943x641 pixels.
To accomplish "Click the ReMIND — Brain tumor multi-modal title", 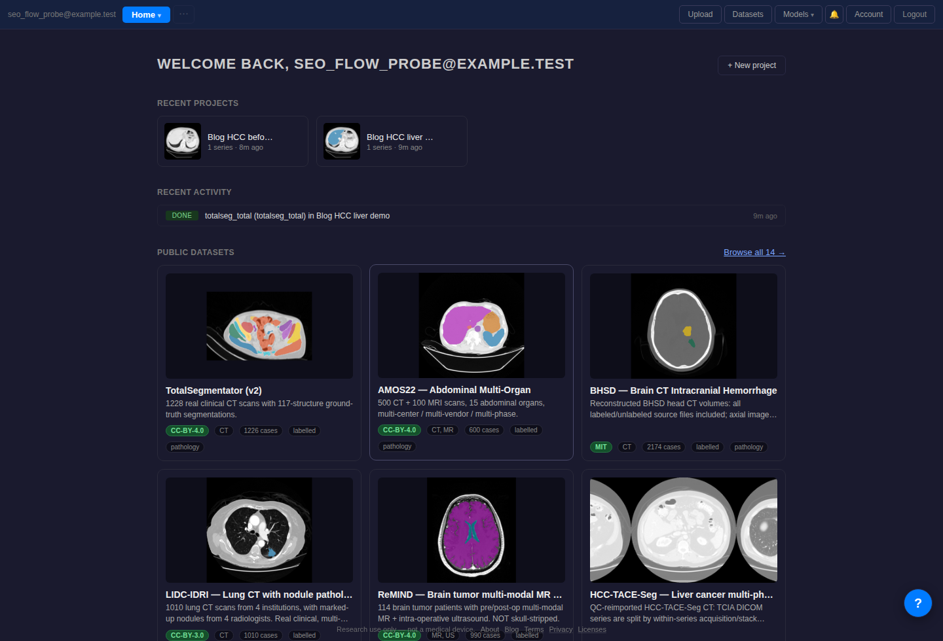I will (470, 595).
